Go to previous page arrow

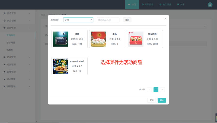tap(149, 90)
